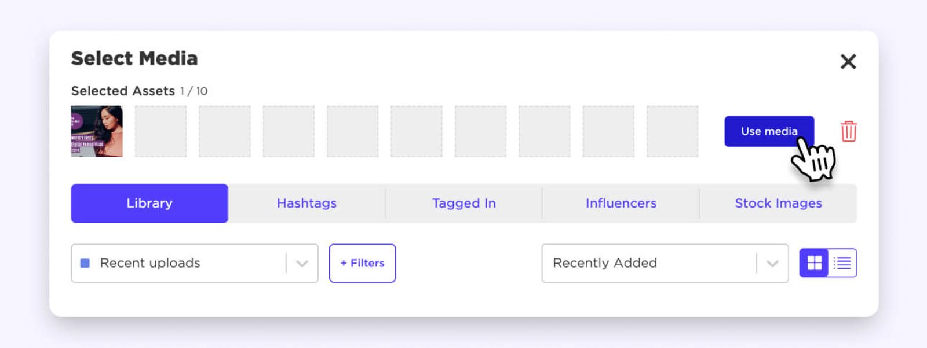Switch to list view layout
Image resolution: width=927 pixels, height=348 pixels.
(842, 263)
